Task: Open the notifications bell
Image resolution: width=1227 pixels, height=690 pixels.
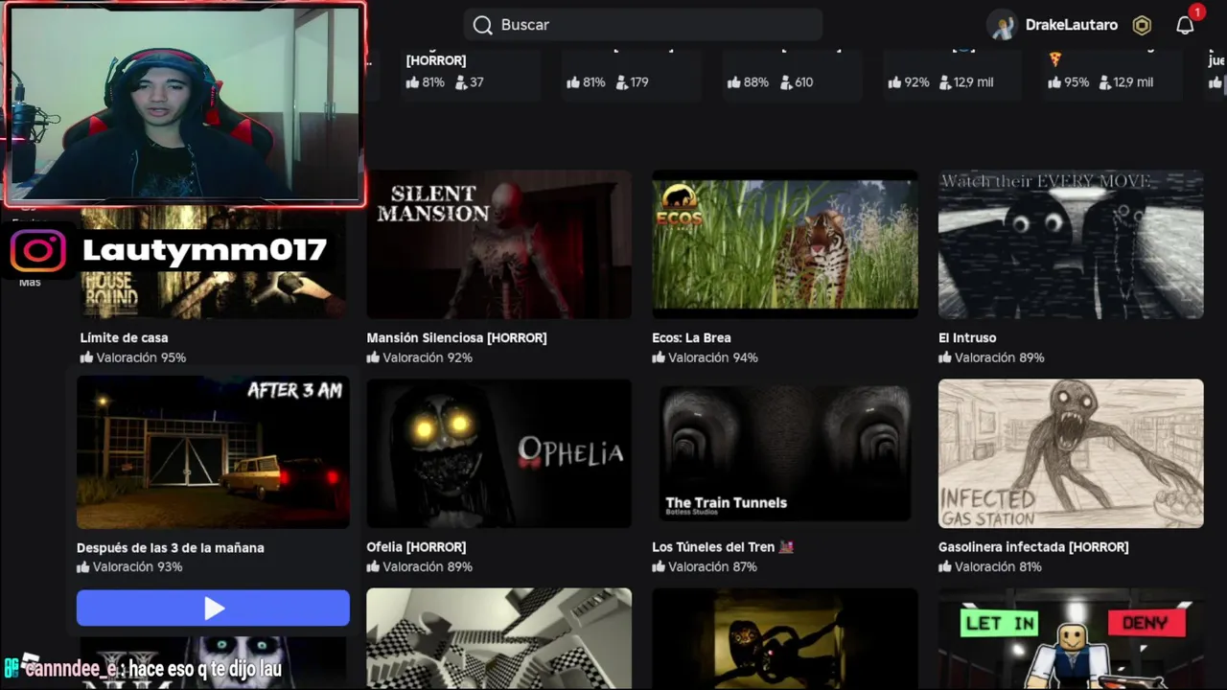Action: [1186, 26]
